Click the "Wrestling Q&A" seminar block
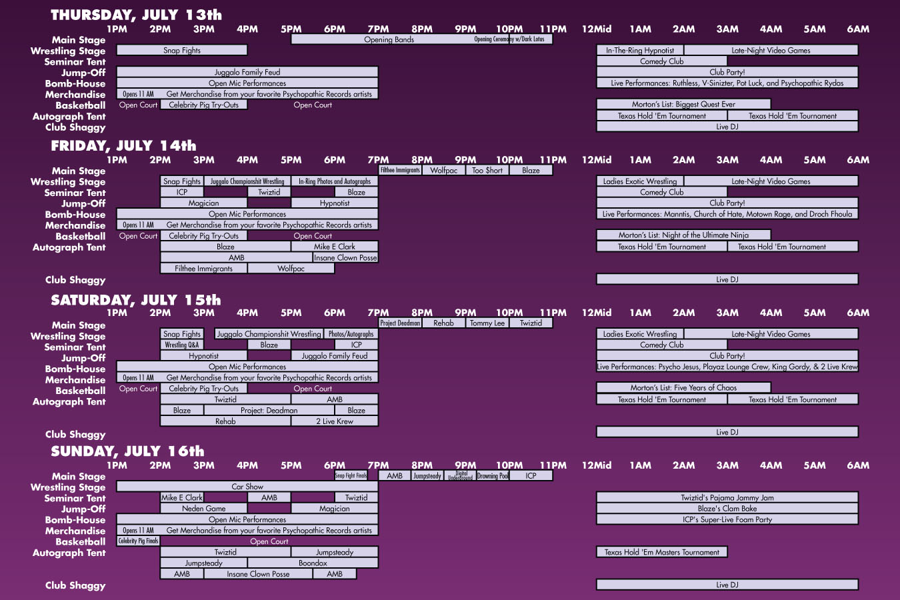 point(182,345)
